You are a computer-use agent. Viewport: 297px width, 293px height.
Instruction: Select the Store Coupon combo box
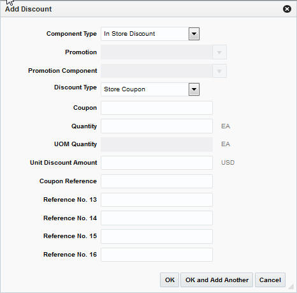tap(150, 89)
